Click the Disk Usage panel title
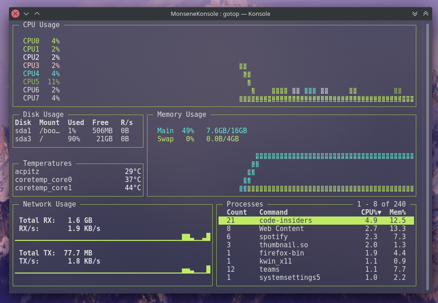The height and width of the screenshot is (303, 438). coord(43,114)
